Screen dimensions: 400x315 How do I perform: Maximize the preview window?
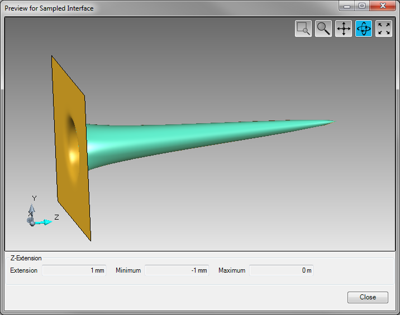pos(362,6)
